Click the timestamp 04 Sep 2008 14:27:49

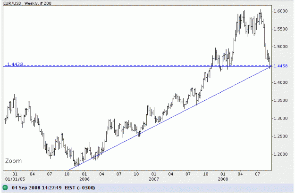point(37,187)
